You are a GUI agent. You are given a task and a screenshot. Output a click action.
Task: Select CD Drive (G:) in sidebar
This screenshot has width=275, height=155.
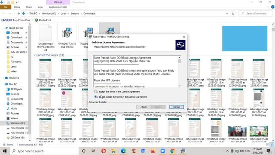tap(17, 138)
